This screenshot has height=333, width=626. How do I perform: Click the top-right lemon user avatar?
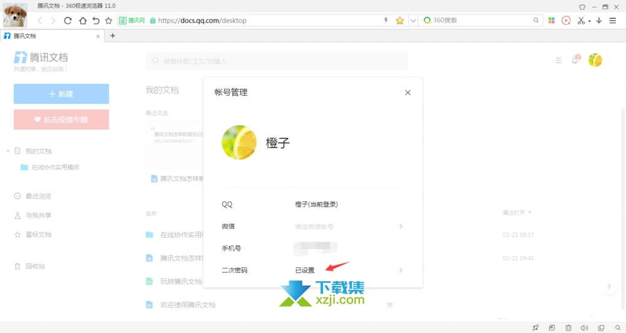coord(595,60)
